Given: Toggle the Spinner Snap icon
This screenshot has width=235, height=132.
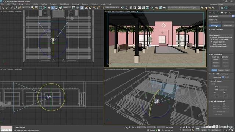Looking at the screenshot, I should click(98, 8).
